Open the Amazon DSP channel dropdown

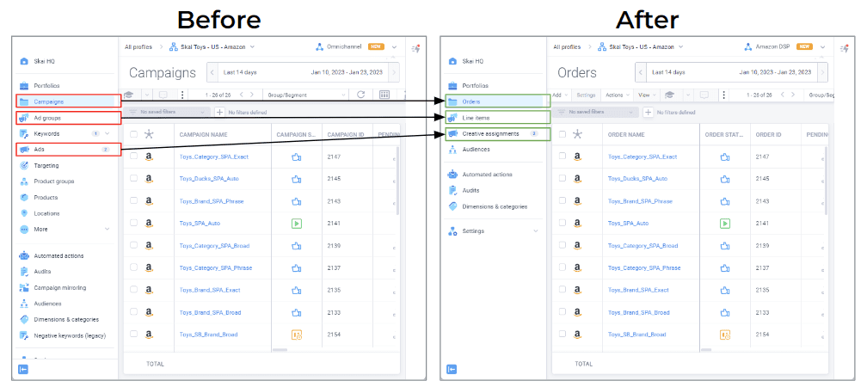tap(823, 47)
